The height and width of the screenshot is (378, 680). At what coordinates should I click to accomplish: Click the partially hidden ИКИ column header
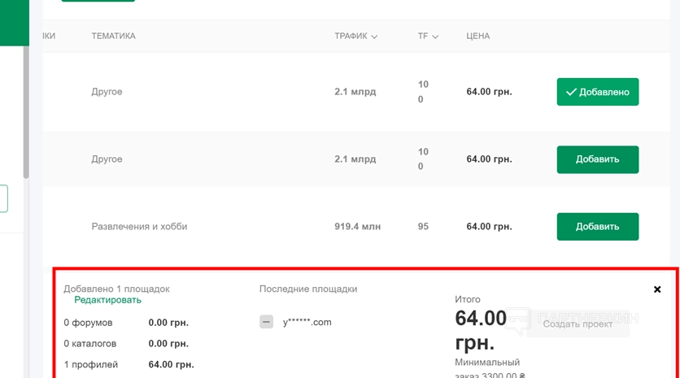(x=49, y=36)
